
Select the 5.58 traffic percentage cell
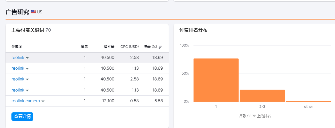pyautogui.click(x=159, y=101)
